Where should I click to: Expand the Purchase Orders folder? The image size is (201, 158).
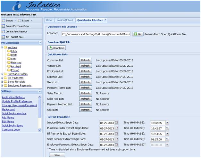(x=3, y=74)
